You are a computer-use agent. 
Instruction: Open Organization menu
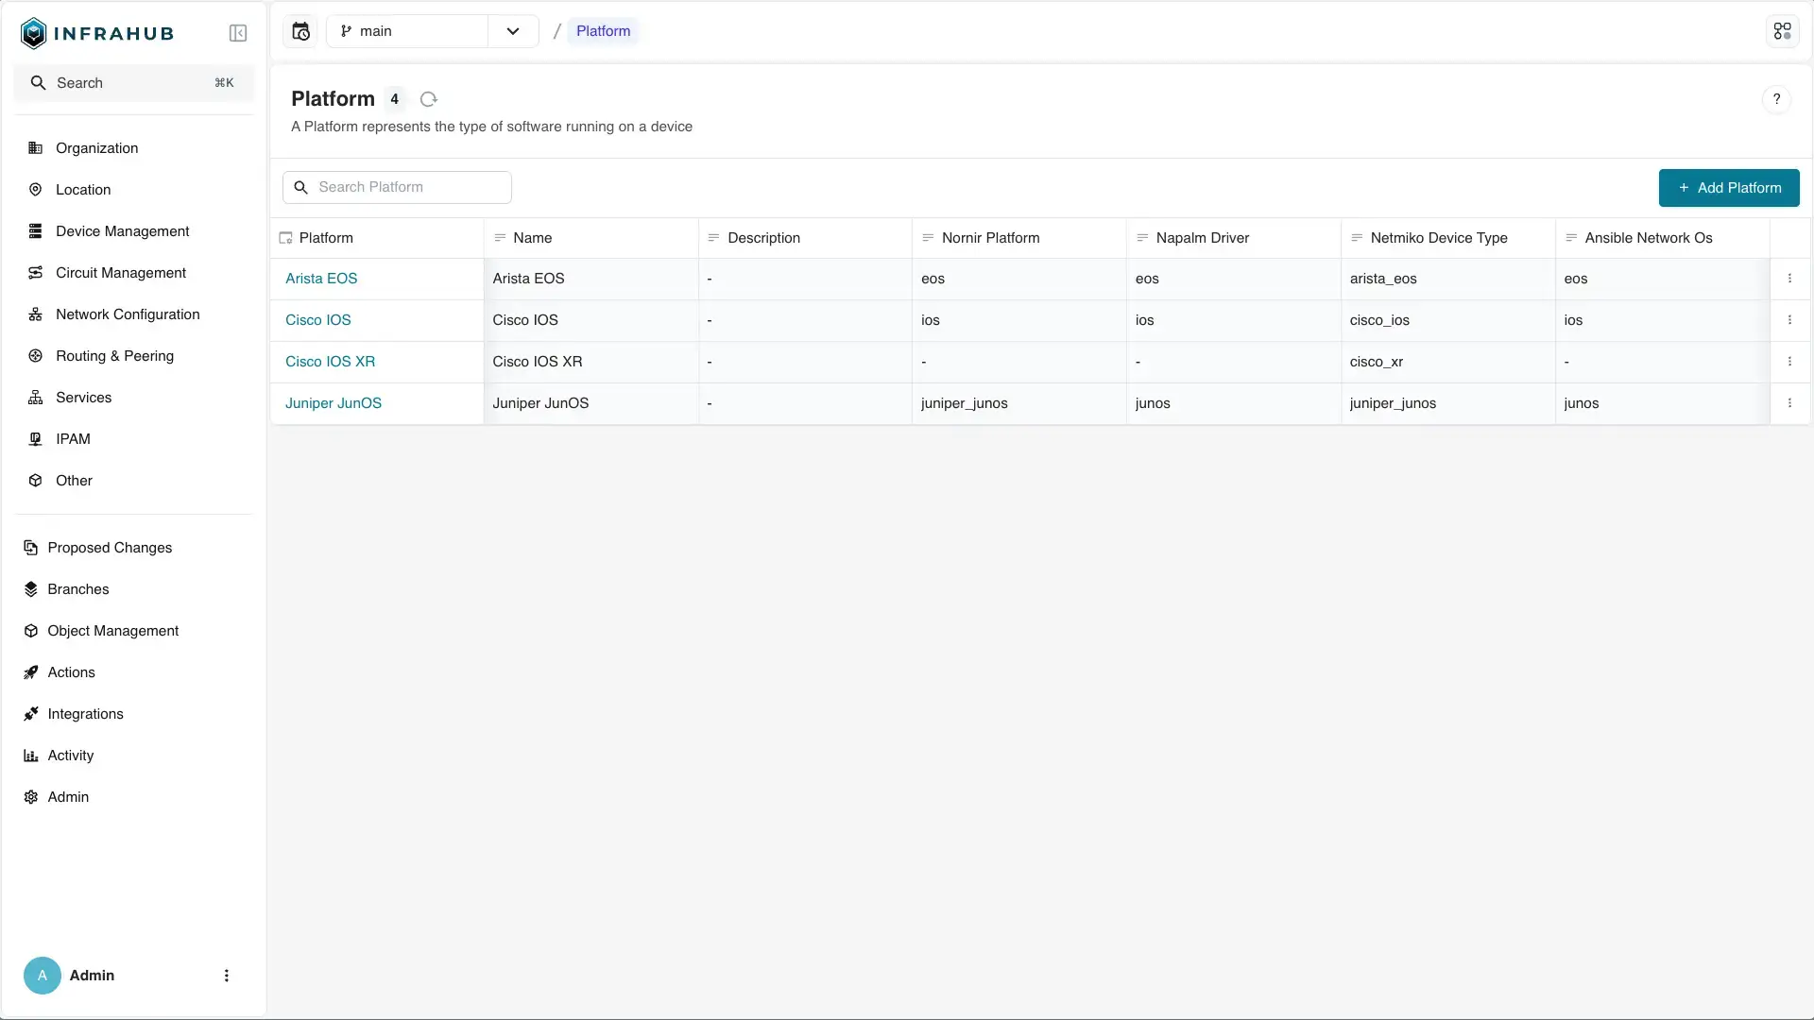tap(134, 148)
